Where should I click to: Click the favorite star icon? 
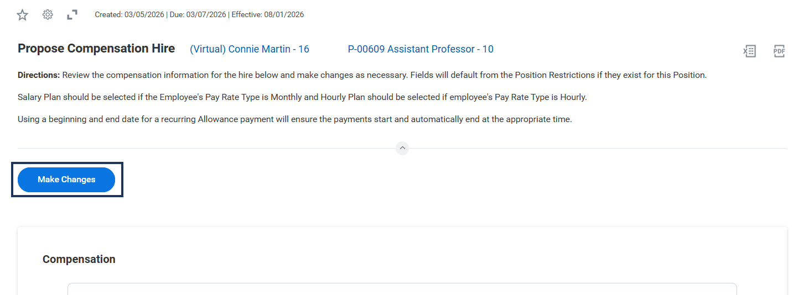click(22, 15)
